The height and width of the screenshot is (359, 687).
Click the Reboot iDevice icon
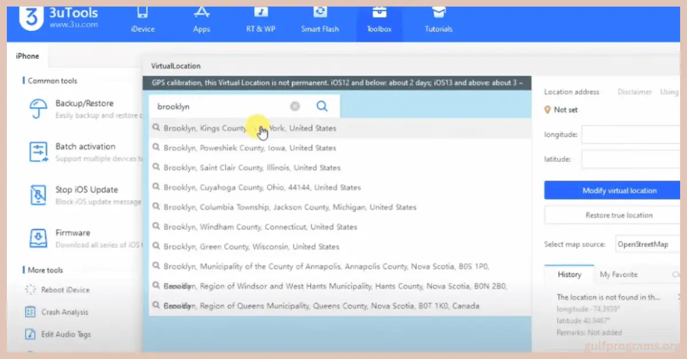pyautogui.click(x=30, y=290)
